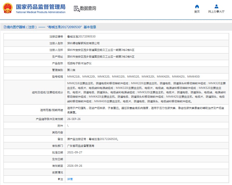
Task: Click the 附件 row label
Action: point(60,126)
